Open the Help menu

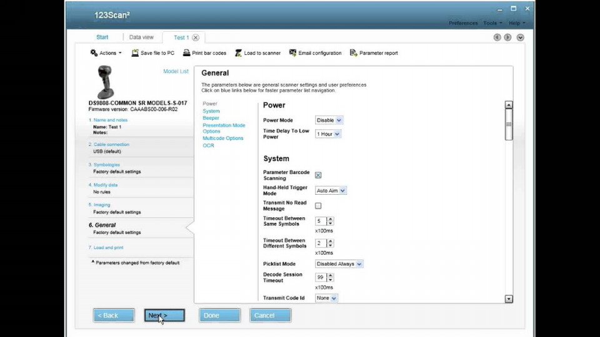[517, 23]
